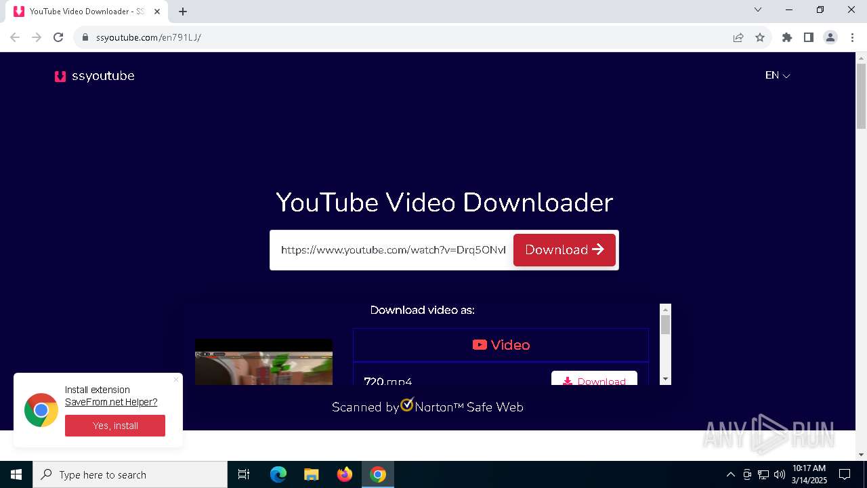Close the YouTube Video Downloader tab
Image resolution: width=867 pixels, height=488 pixels.
(157, 12)
